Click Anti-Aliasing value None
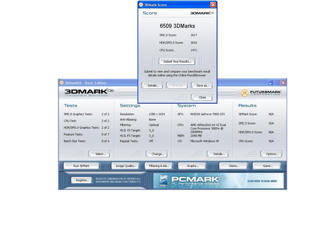Viewport: 329px width, 232px height. tap(152, 120)
